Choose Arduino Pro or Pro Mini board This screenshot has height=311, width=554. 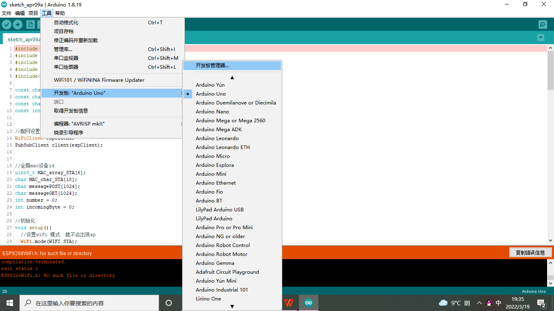tap(232, 228)
